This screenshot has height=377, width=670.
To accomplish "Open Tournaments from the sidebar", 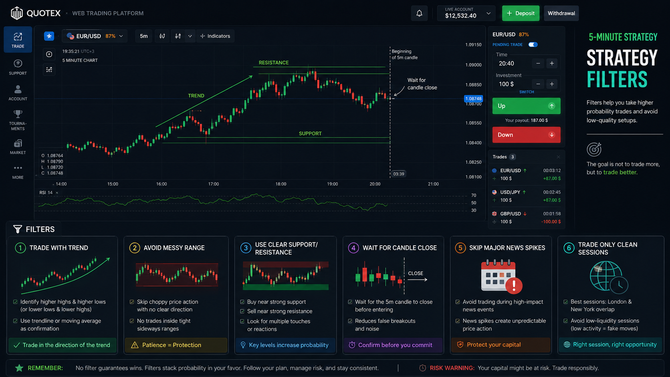I will click(x=18, y=120).
